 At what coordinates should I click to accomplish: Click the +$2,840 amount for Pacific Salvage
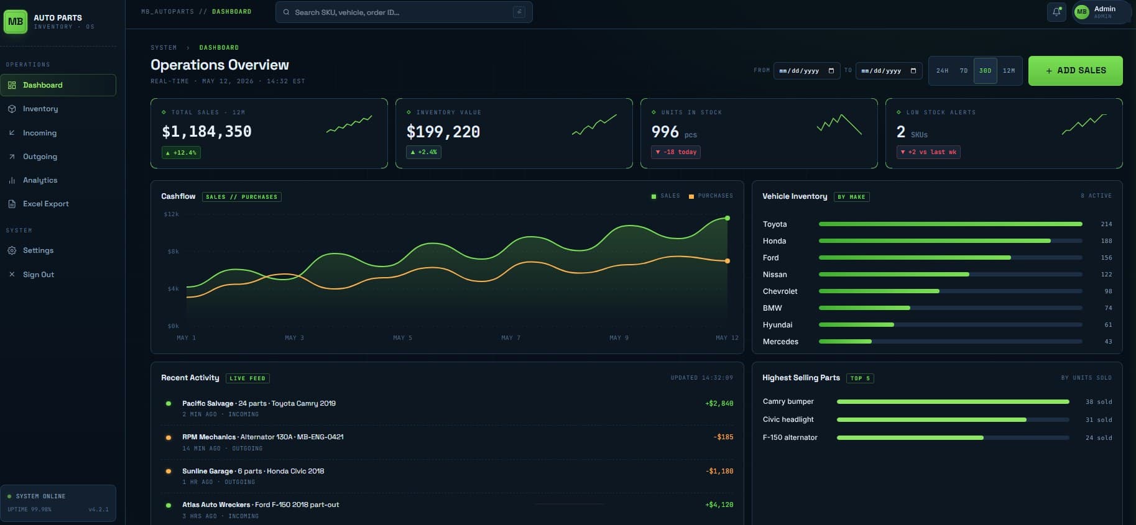pyautogui.click(x=719, y=404)
